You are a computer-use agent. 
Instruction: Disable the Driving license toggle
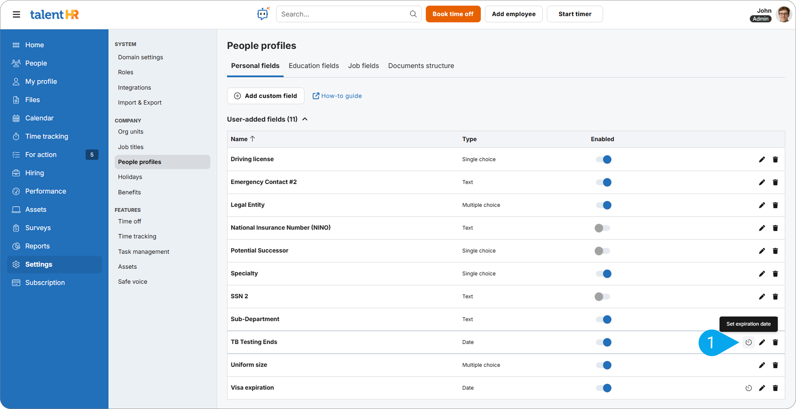tap(603, 159)
